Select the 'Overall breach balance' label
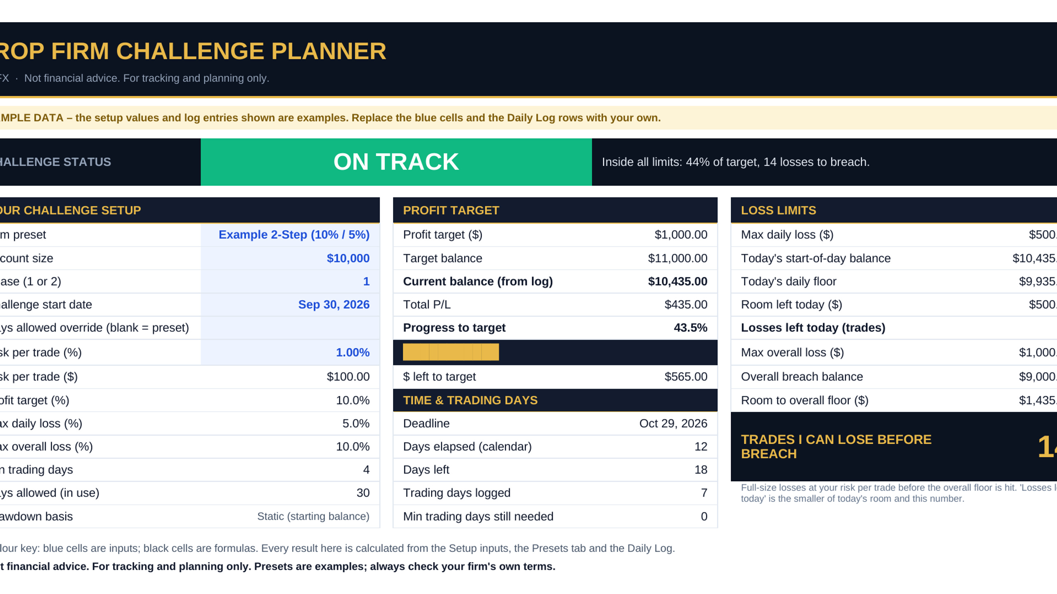Image resolution: width=1057 pixels, height=594 pixels. pyautogui.click(x=802, y=377)
